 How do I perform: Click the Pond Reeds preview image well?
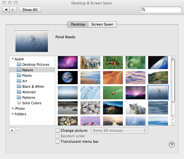[x=32, y=42]
